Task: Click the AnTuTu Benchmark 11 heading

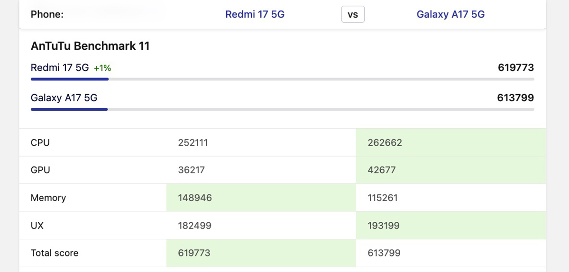Action: [90, 46]
